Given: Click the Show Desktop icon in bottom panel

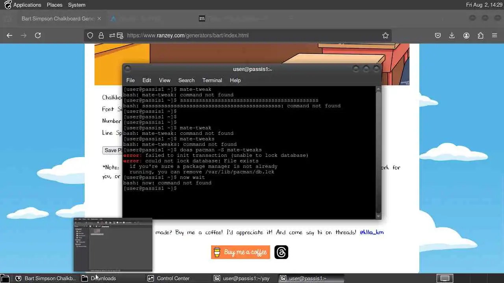Looking at the screenshot, I should 5,278.
